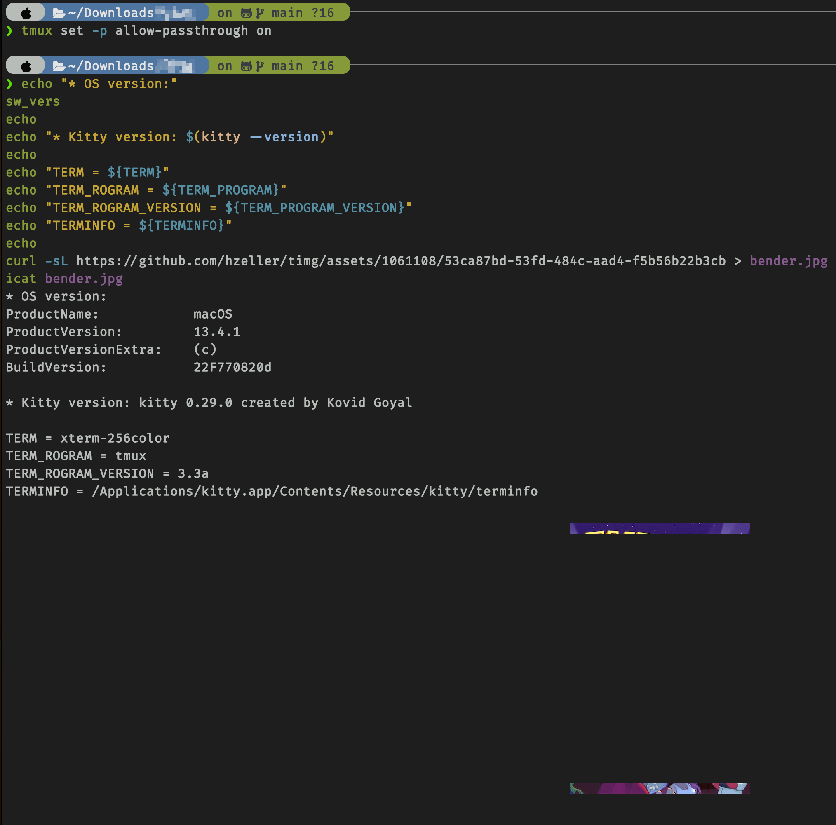Click the git branch glyph before main

(260, 12)
